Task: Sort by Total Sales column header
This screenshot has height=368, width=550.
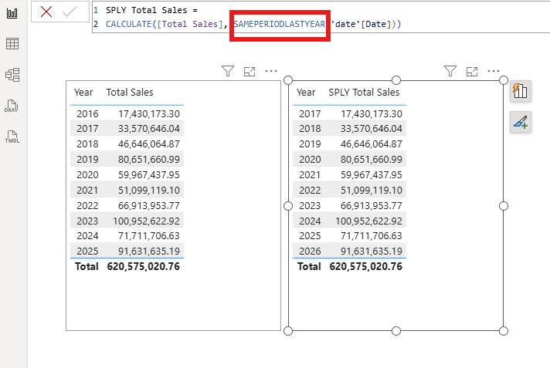Action: 130,92
